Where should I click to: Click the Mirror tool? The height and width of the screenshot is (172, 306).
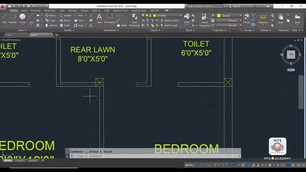(65, 20)
